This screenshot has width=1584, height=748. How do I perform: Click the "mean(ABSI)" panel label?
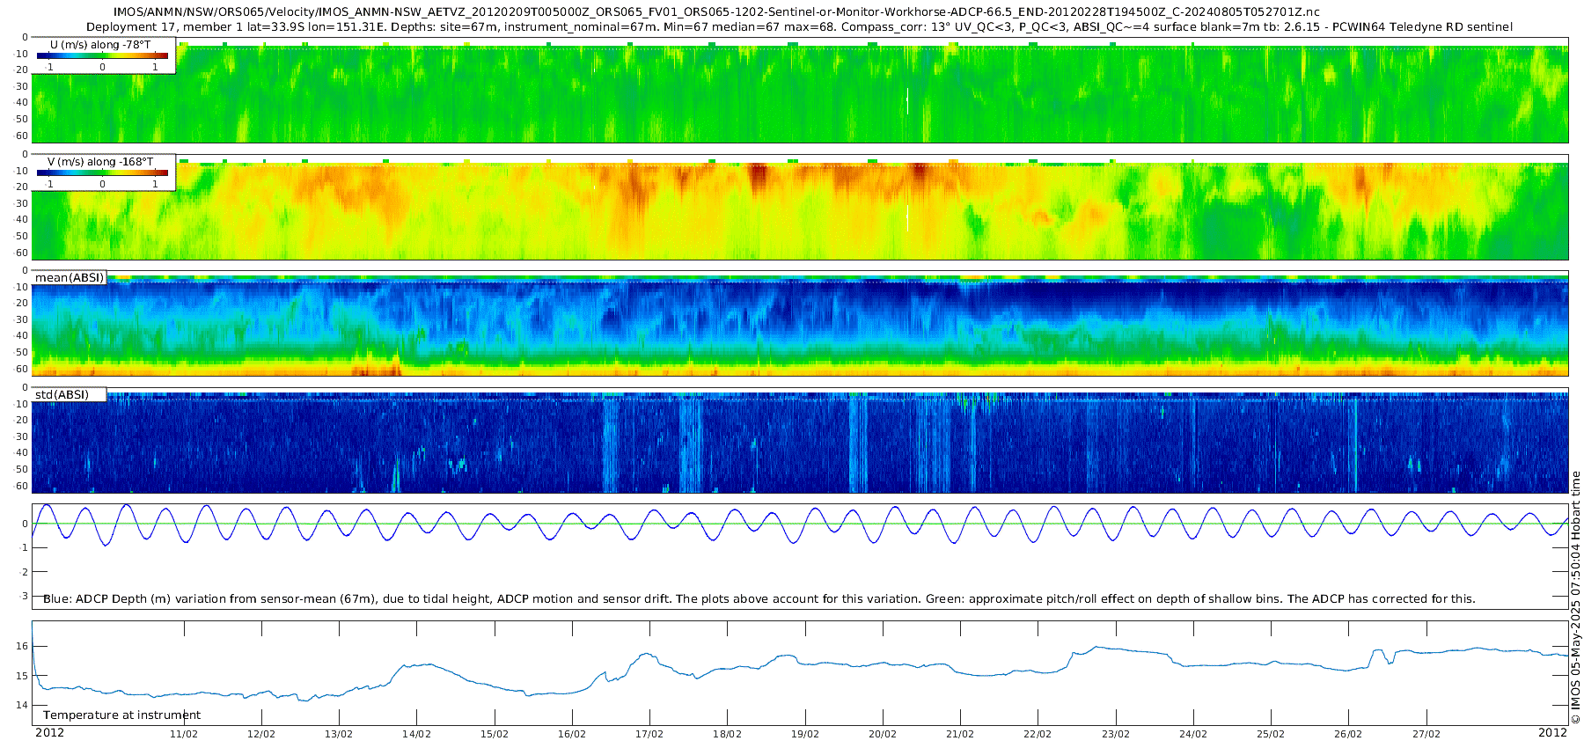[x=70, y=278]
